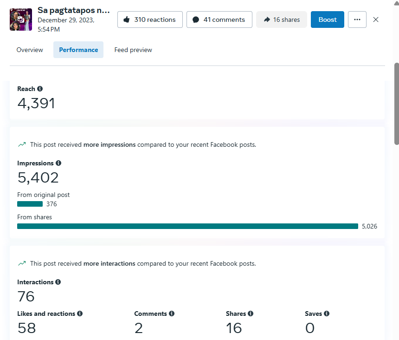The width and height of the screenshot is (399, 340).
Task: Click the Reach info icon
Action: tap(40, 89)
